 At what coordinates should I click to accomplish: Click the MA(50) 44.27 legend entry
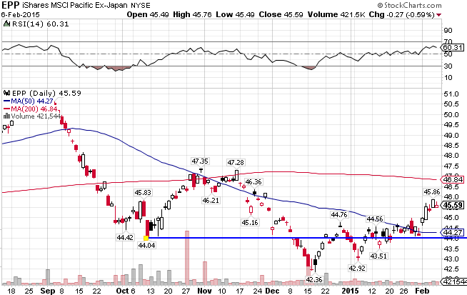click(29, 101)
